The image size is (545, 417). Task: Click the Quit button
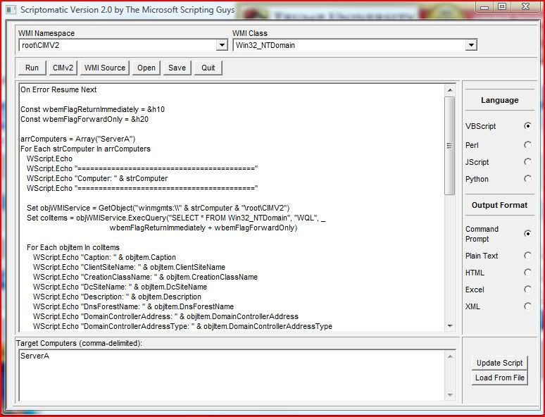point(208,68)
